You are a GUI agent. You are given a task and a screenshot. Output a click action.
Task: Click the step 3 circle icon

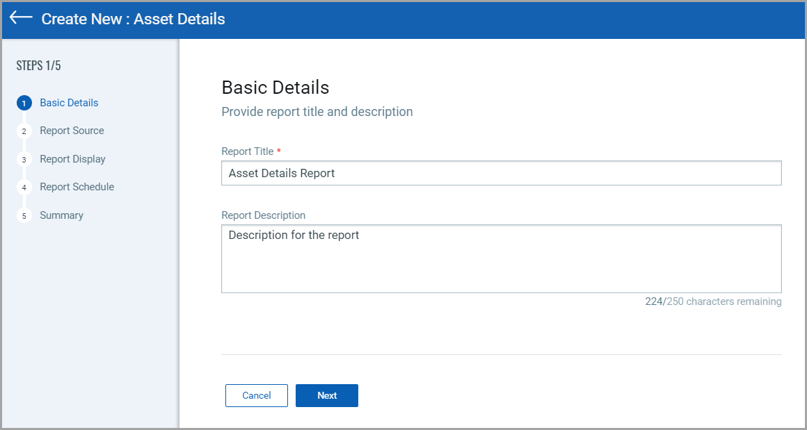[x=24, y=160]
